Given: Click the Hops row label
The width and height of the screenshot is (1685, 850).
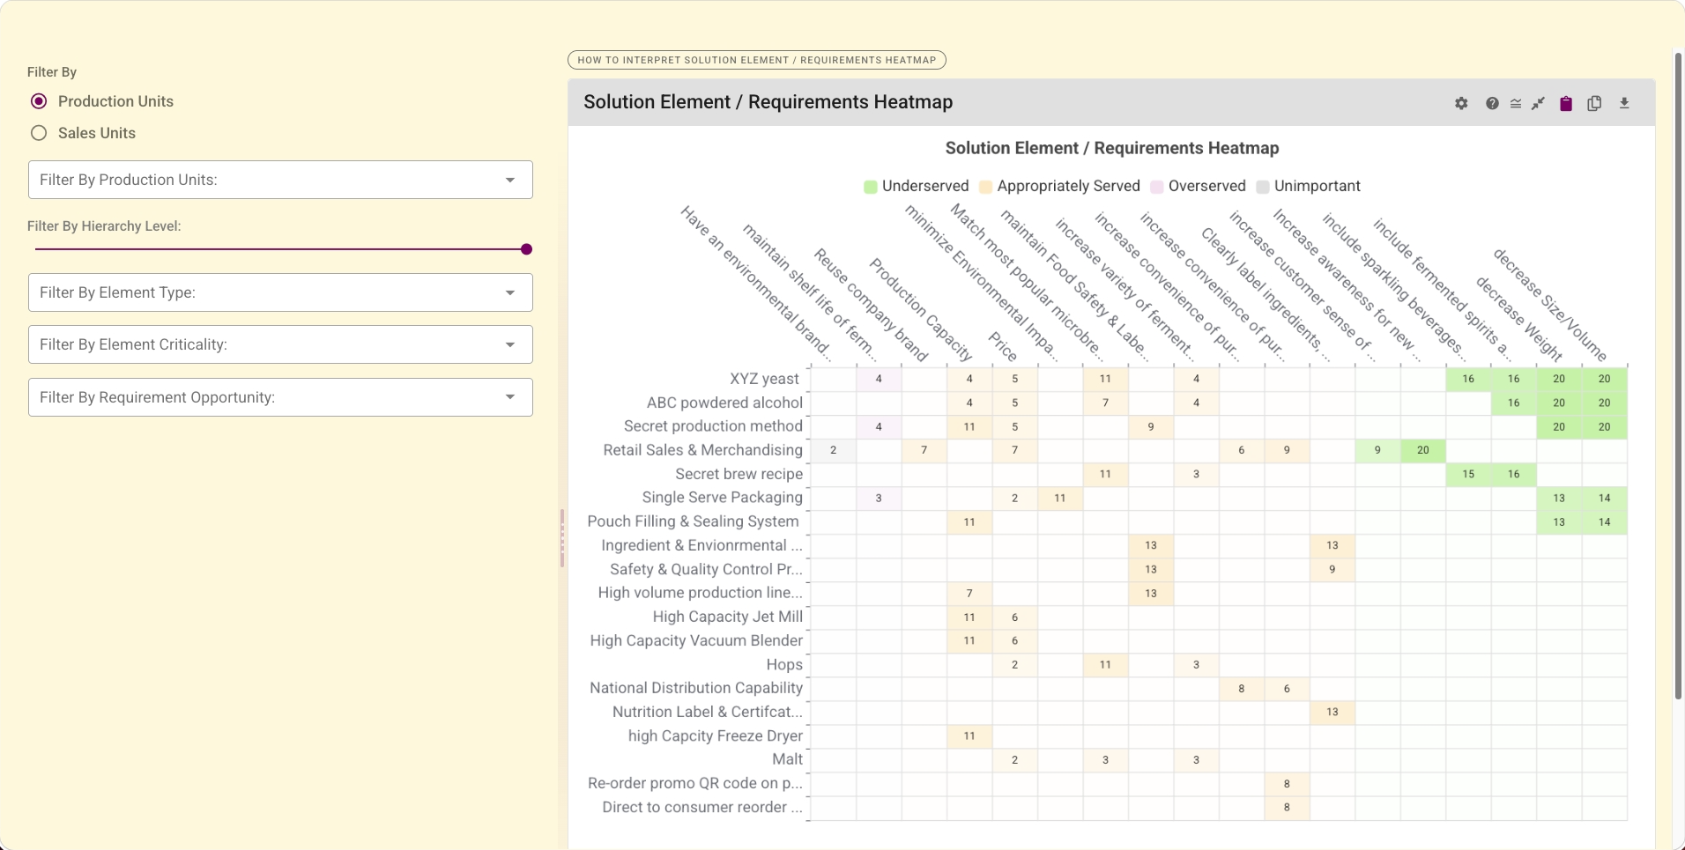Looking at the screenshot, I should [x=784, y=664].
